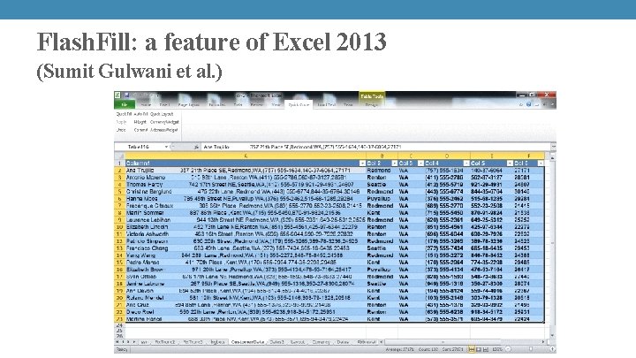Open the View ribbon tab
Image resolution: width=636 pixels, height=358 pixels.
[x=276, y=104]
